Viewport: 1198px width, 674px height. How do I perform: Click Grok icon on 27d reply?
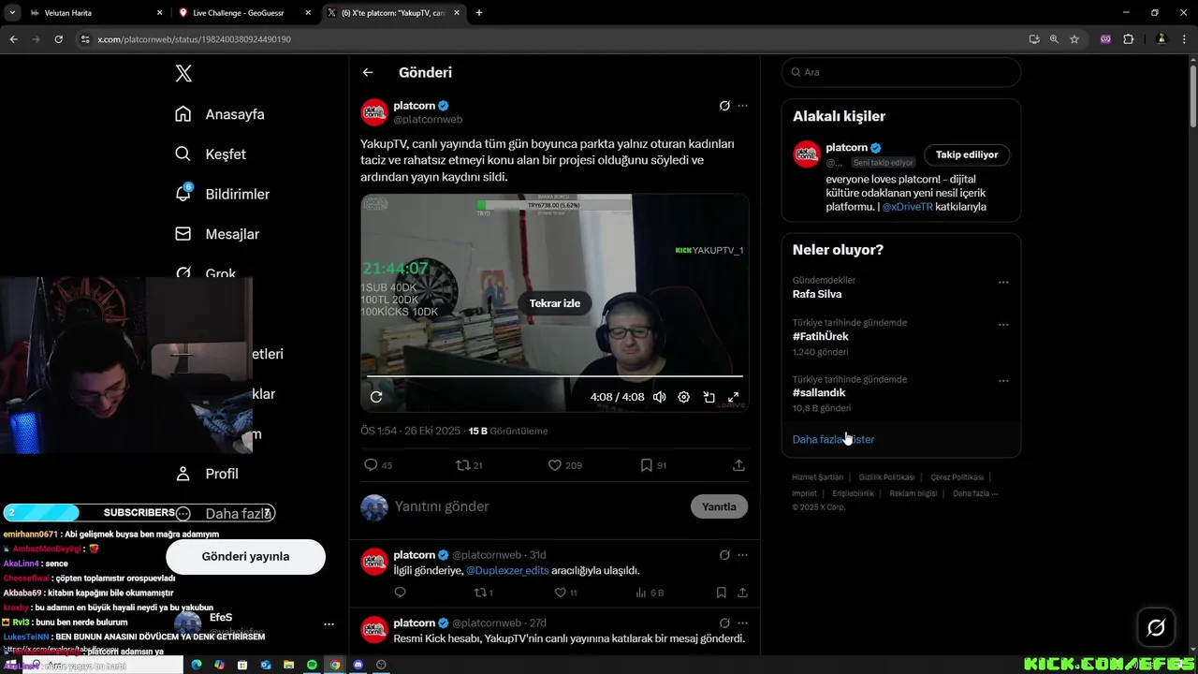(x=724, y=623)
